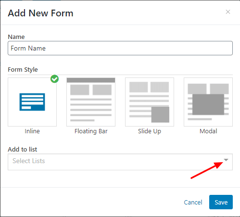Click the Floating Bar label
Image resolution: width=240 pixels, height=217 pixels.
(91, 131)
